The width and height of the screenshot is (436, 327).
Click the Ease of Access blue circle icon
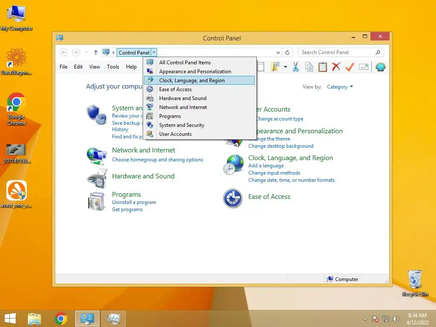coord(233,198)
